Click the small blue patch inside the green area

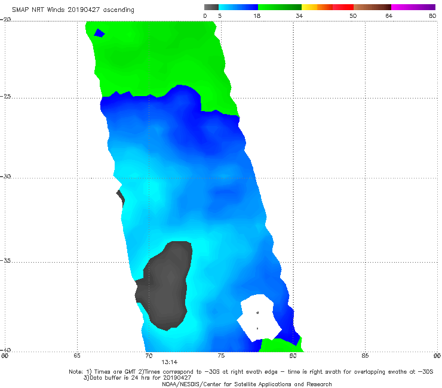pos(99,33)
